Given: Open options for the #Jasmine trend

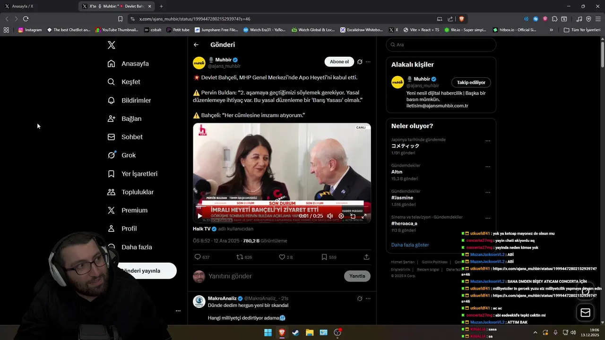Looking at the screenshot, I should point(488,193).
